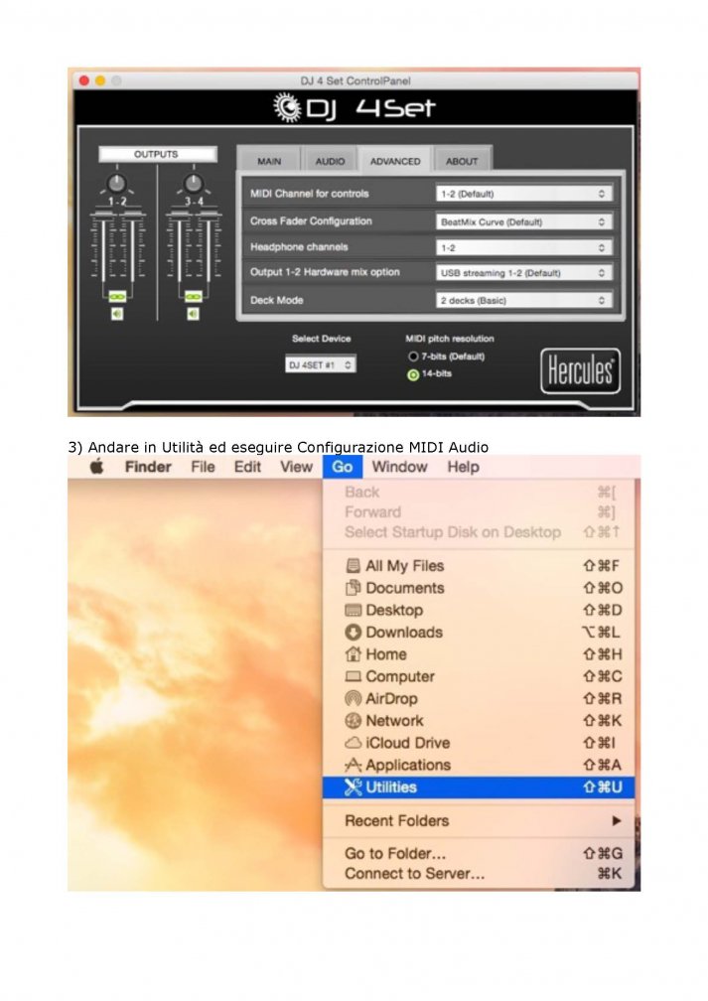Viewport: 708px width, 1001px height.
Task: Click the AirDrop icon
Action: point(354,698)
